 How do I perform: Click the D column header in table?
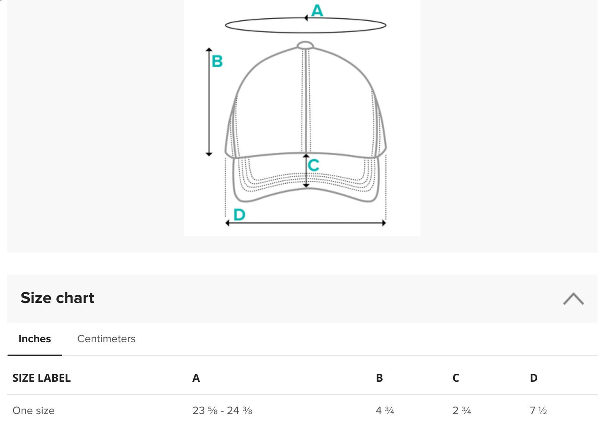[534, 378]
